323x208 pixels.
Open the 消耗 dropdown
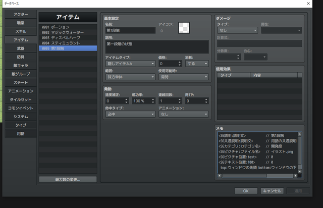(197, 64)
